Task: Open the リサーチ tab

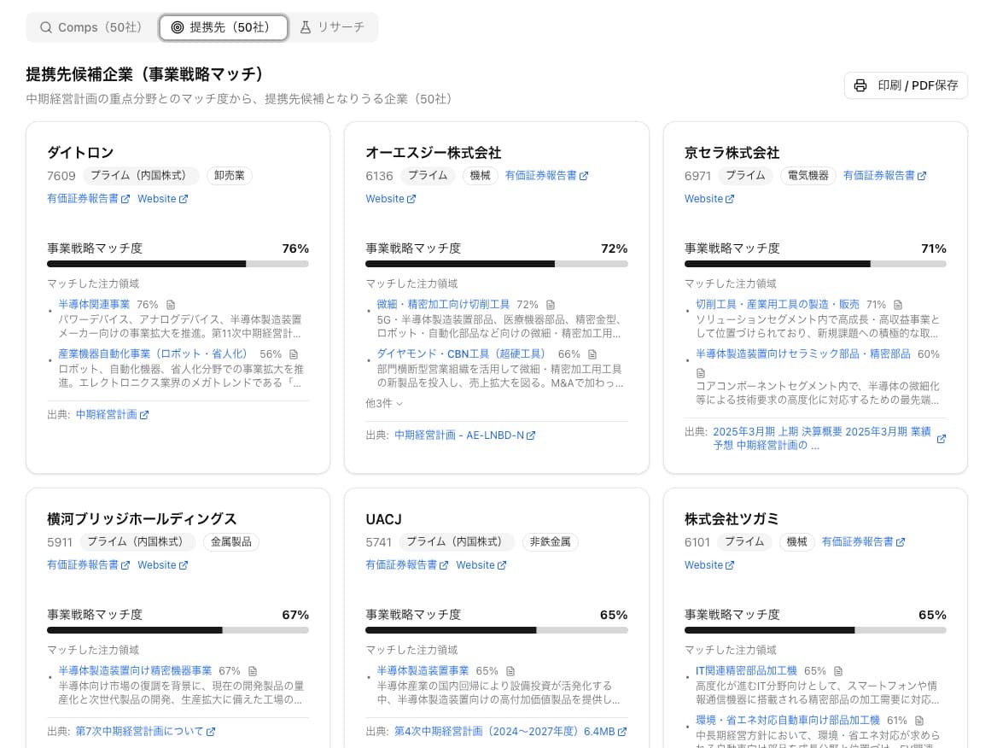Action: click(x=333, y=27)
